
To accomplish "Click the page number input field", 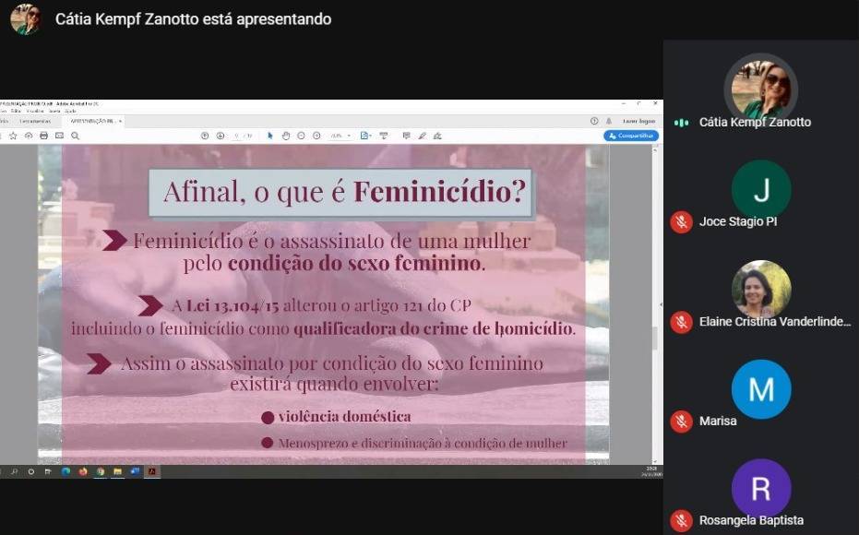I will click(236, 136).
